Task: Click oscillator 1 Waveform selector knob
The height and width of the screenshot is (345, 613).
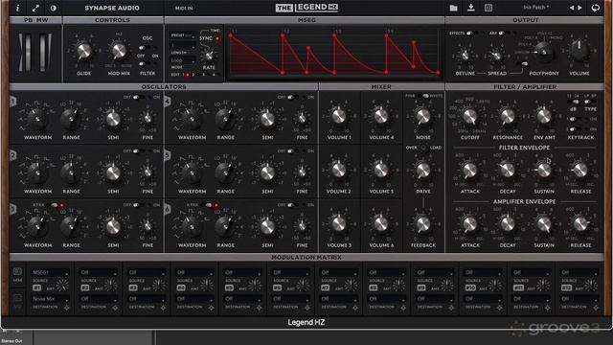Action: 37,118
